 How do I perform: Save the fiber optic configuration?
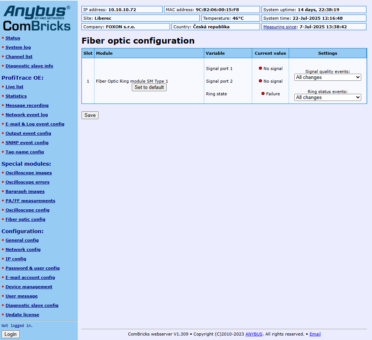[90, 115]
